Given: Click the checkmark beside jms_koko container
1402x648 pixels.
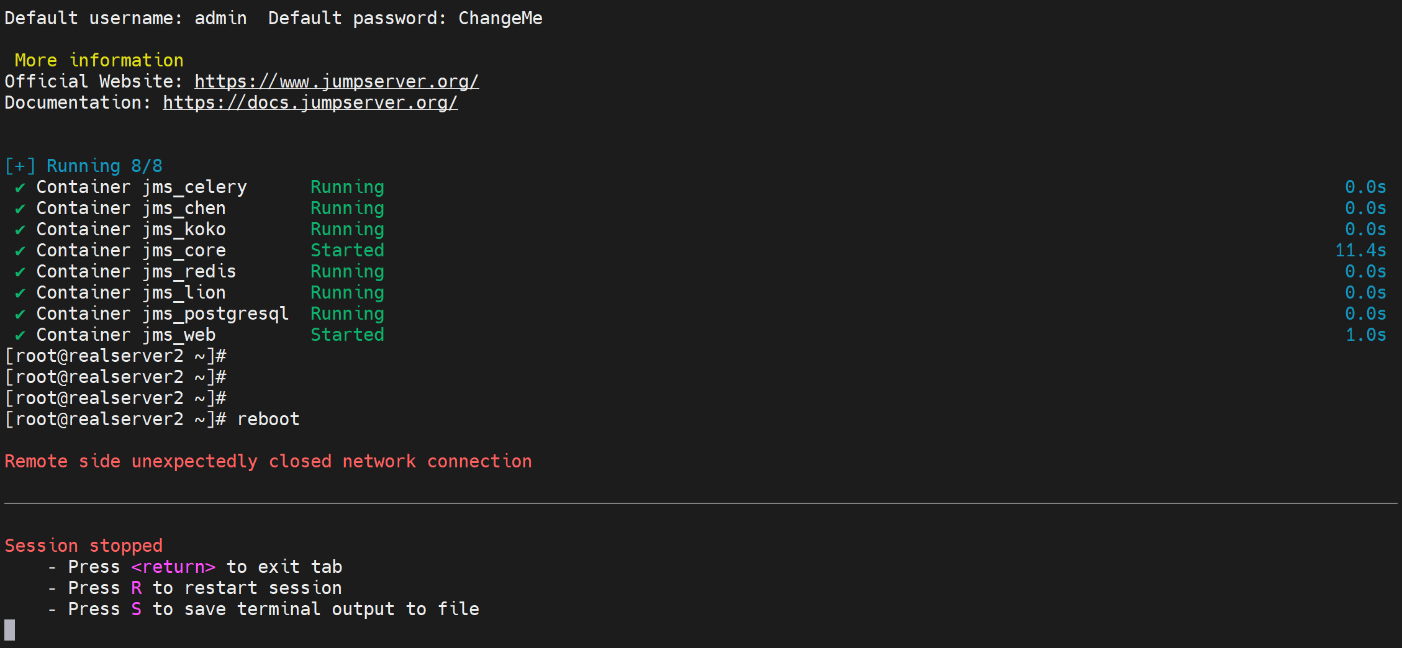Looking at the screenshot, I should [20, 230].
